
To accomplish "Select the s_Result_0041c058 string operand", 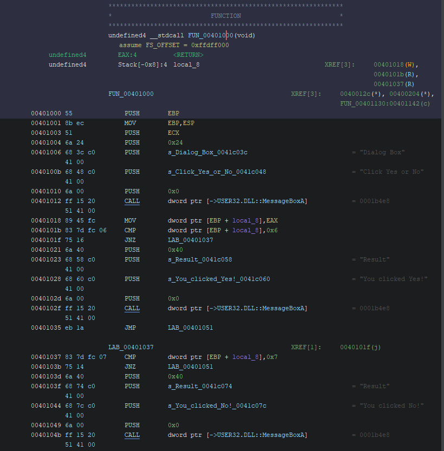I will coord(200,259).
